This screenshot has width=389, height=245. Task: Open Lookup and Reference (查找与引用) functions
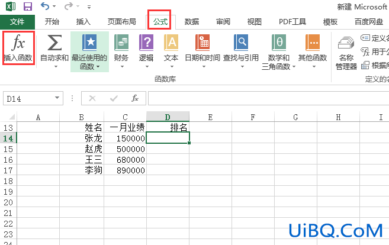pos(241,43)
